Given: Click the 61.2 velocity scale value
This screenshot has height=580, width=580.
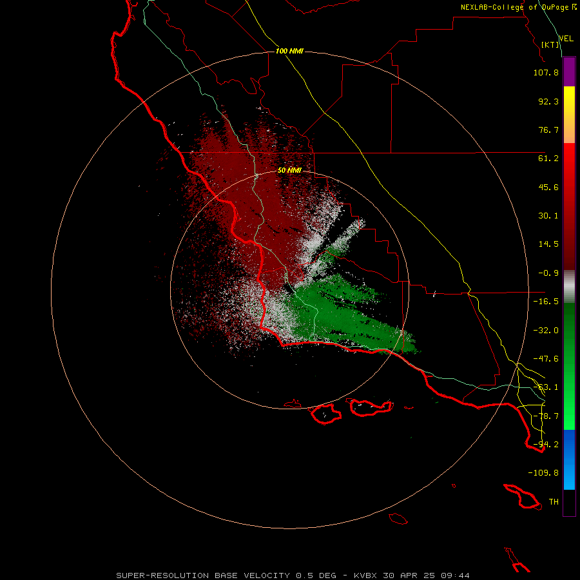Looking at the screenshot, I should tap(548, 159).
